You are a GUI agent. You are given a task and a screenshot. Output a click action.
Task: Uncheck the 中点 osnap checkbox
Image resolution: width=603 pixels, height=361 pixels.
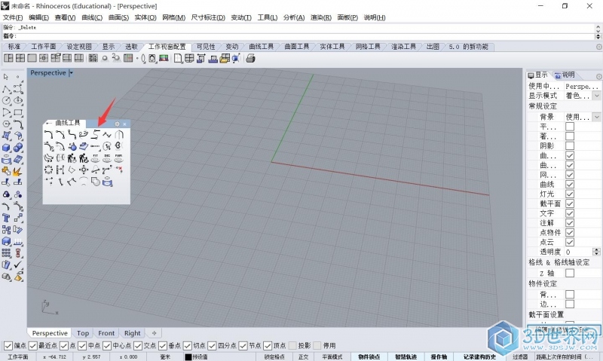pyautogui.click(x=82, y=346)
